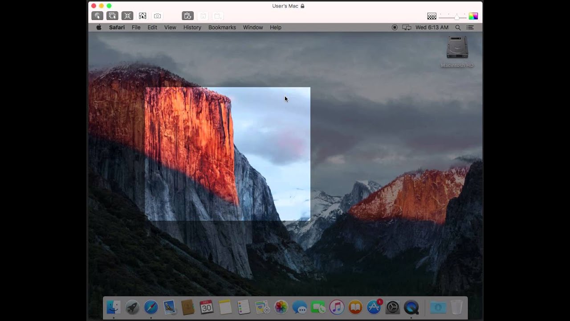Viewport: 570px width, 321px height.
Task: Click get remote clipboard contents icon
Action: pos(203,16)
